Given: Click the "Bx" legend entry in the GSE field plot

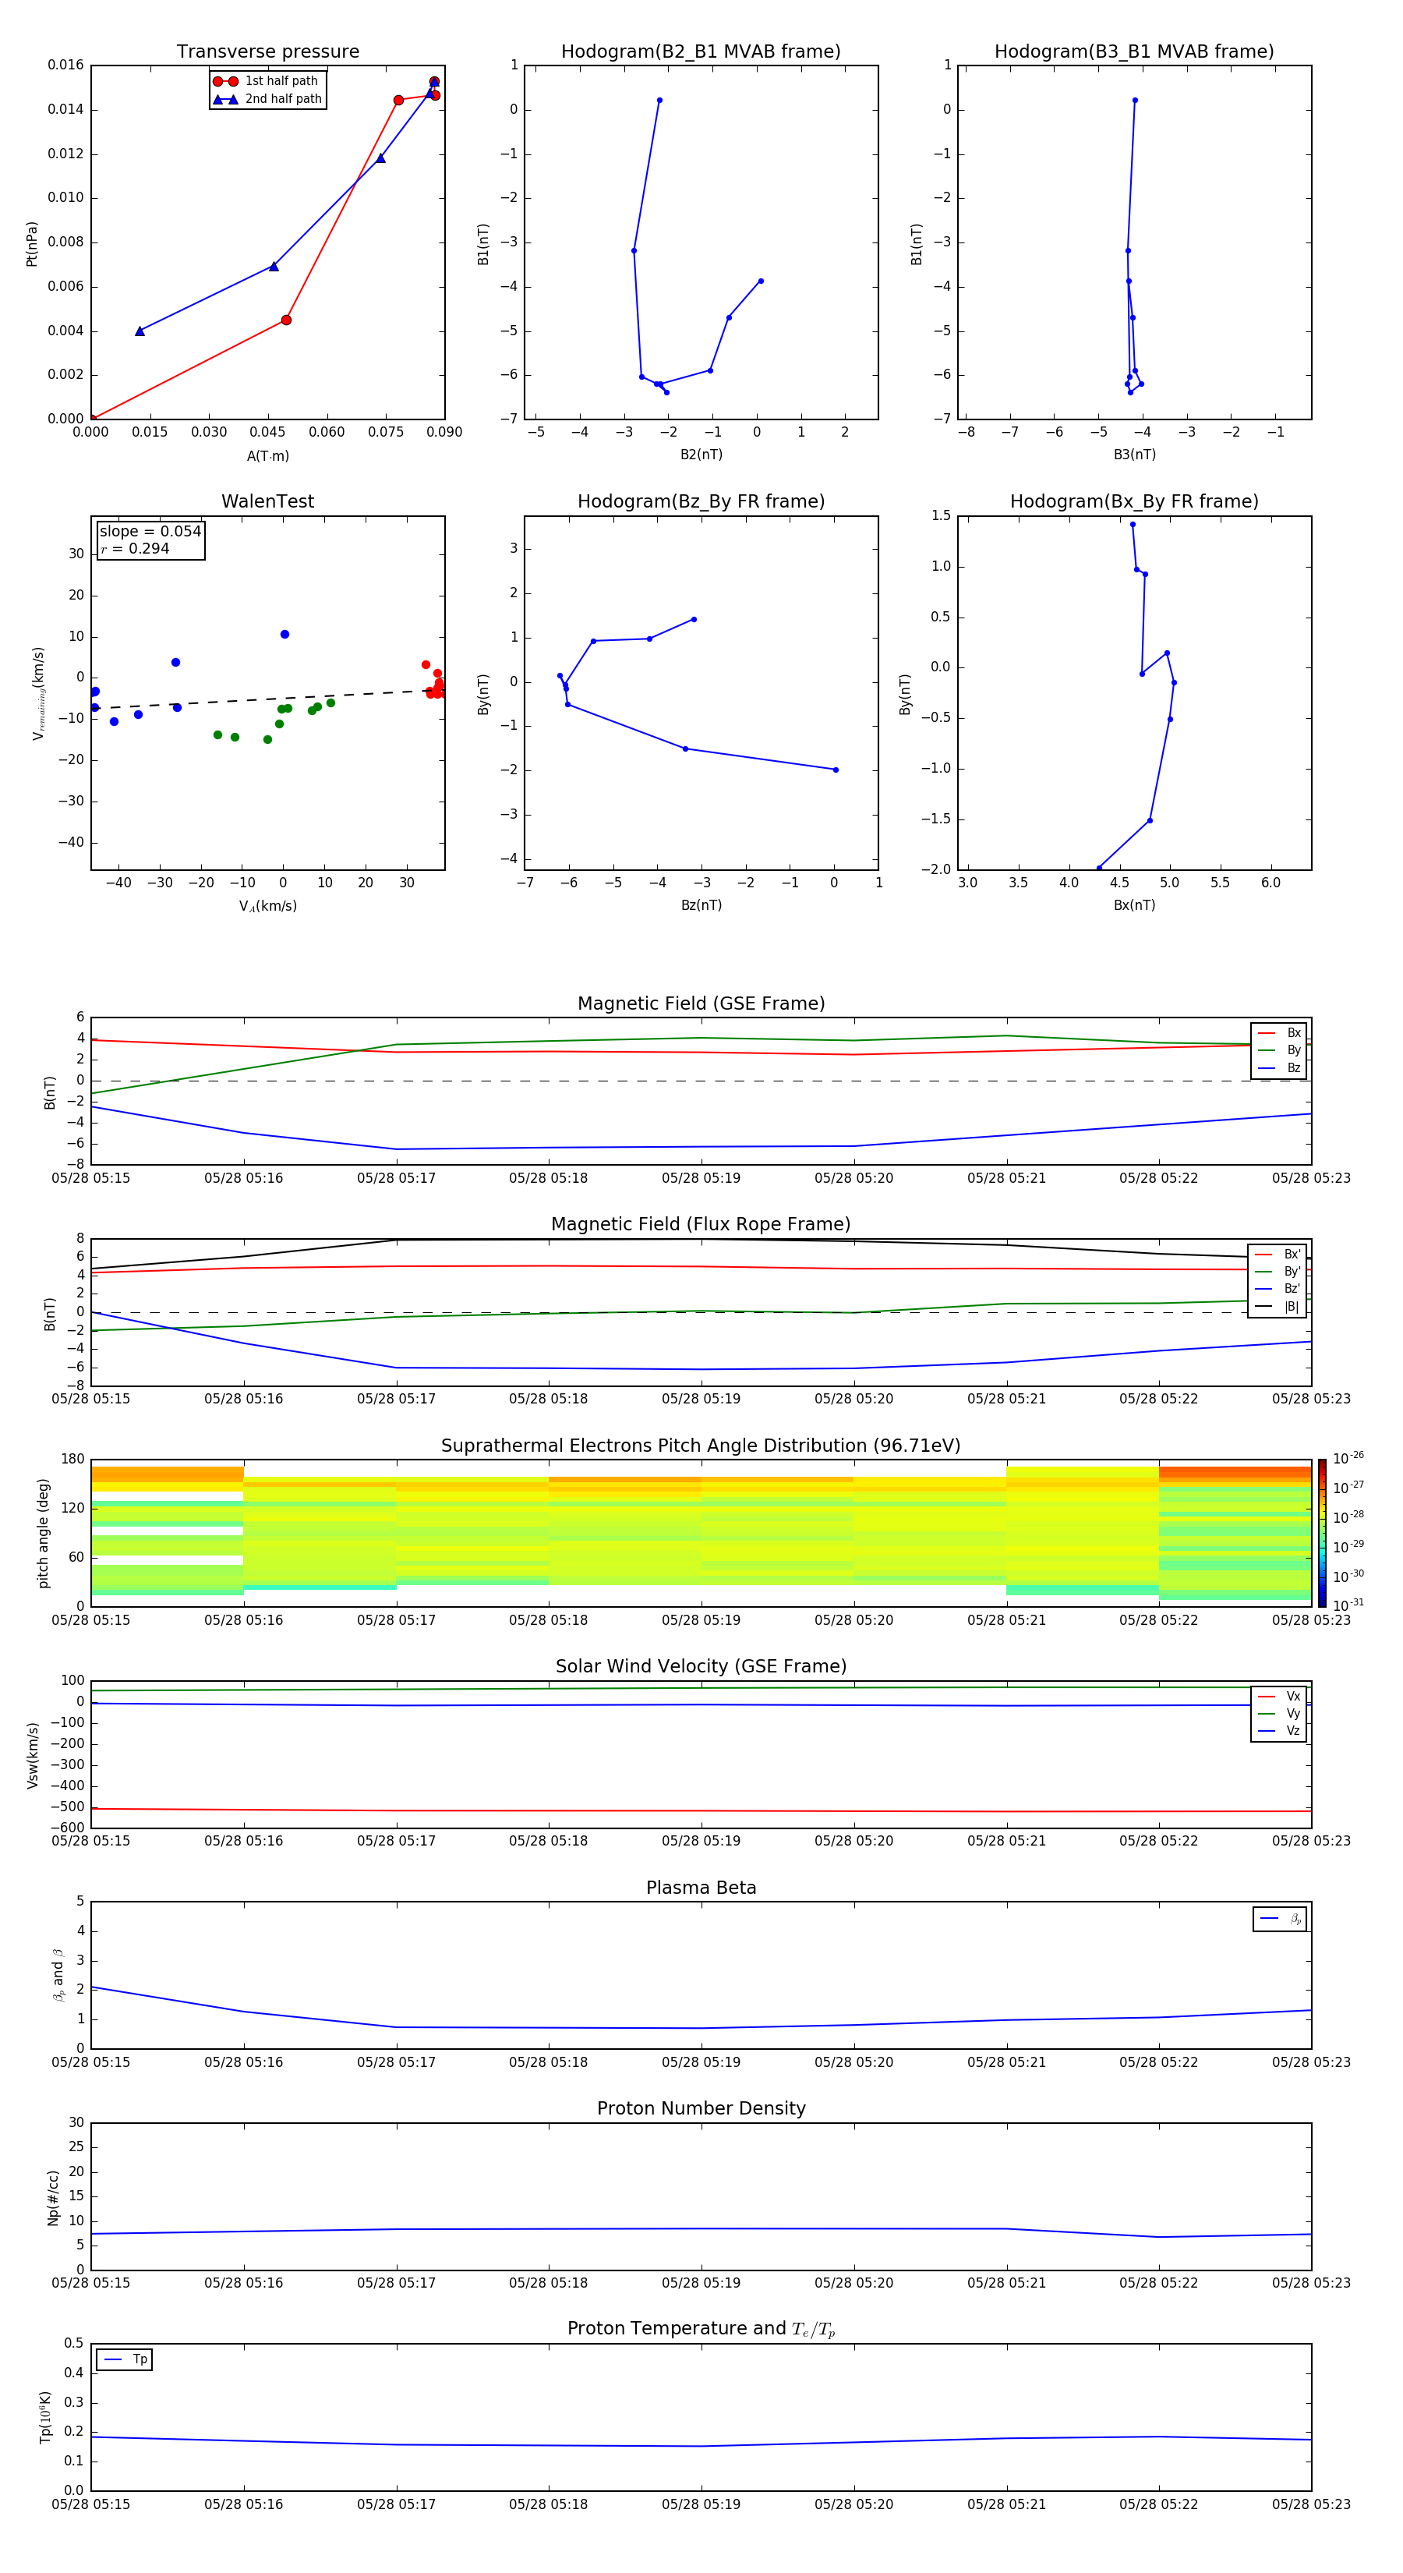Looking at the screenshot, I should pyautogui.click(x=1279, y=1033).
